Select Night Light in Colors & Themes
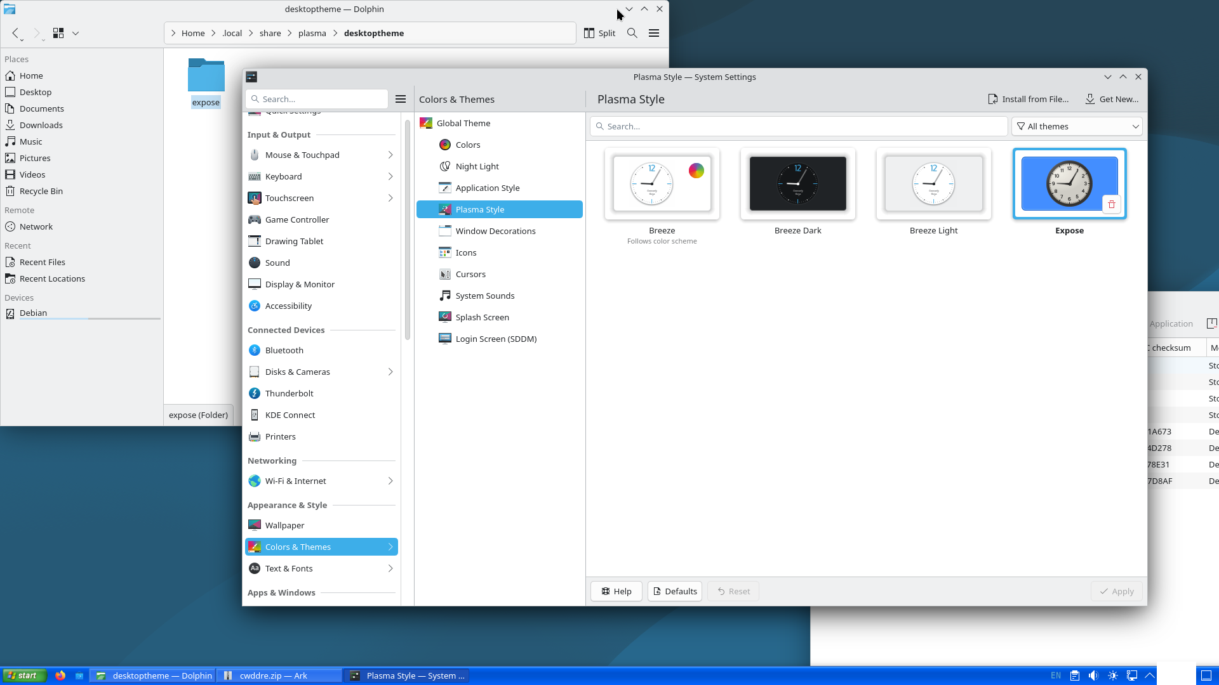 (477, 166)
